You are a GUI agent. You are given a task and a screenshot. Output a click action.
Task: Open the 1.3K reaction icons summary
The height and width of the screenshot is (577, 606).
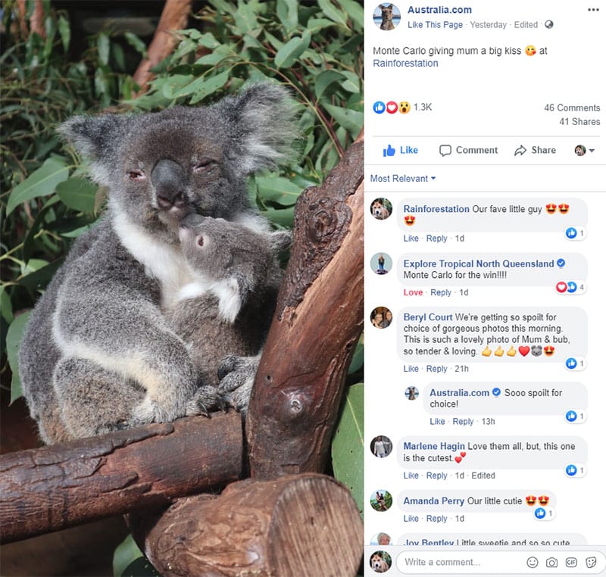pos(402,108)
